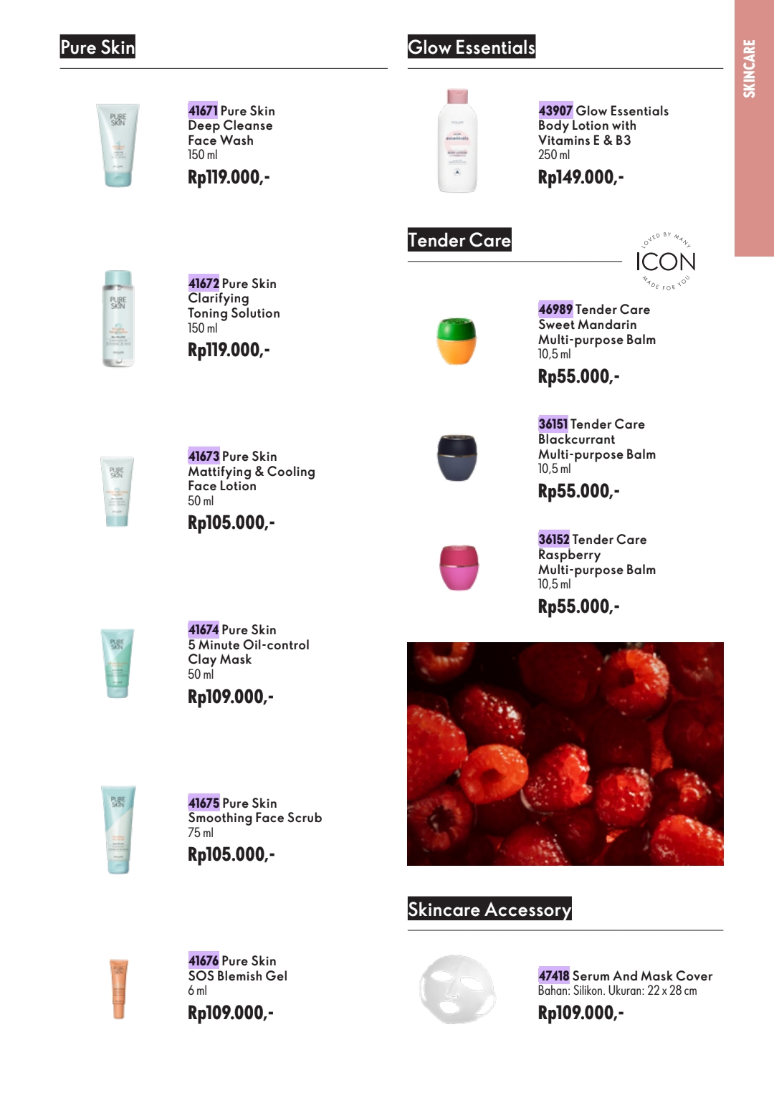The width and height of the screenshot is (774, 1098).
Task: Open the Glow Essentials Body Lotion bottle image
Action: (457, 141)
